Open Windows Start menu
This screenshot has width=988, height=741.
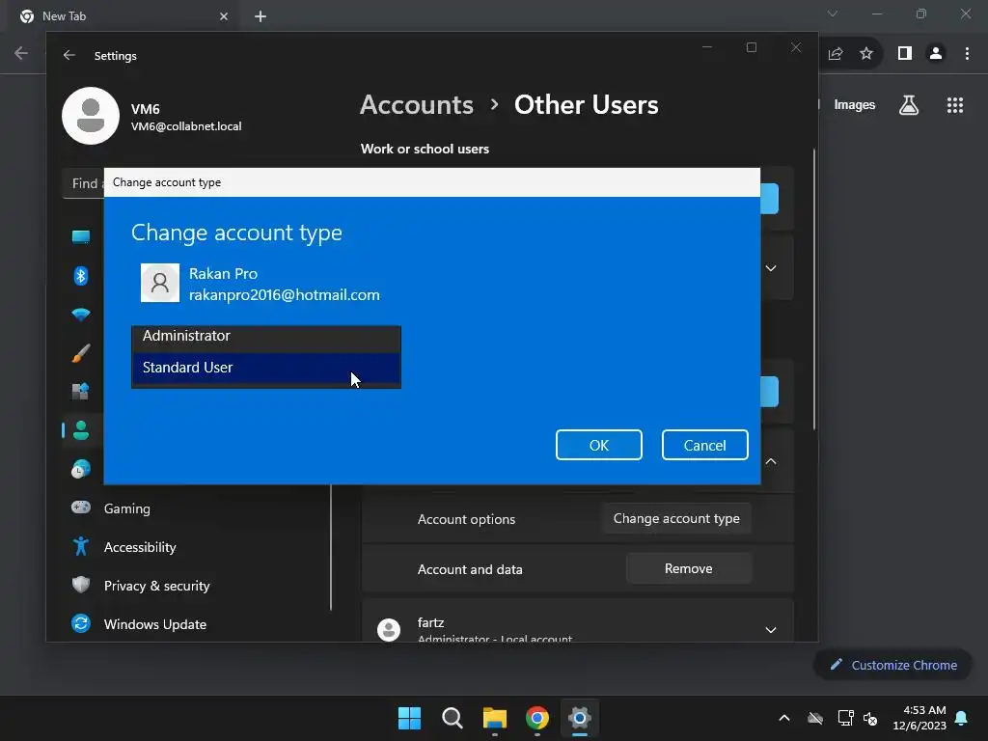(409, 718)
